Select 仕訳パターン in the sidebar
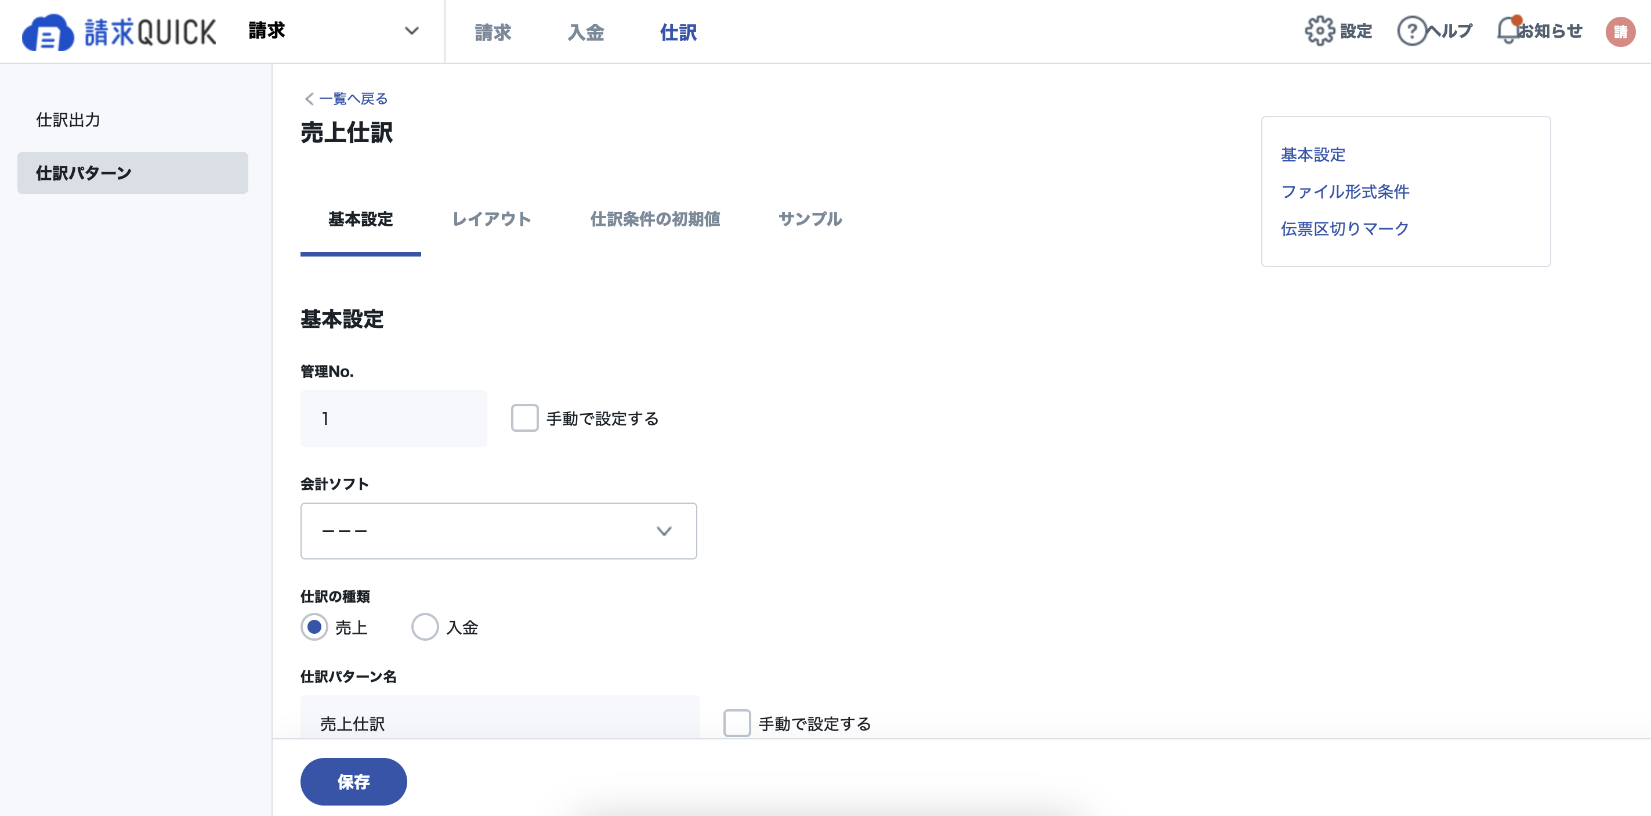Image resolution: width=1651 pixels, height=816 pixels. 132,173
